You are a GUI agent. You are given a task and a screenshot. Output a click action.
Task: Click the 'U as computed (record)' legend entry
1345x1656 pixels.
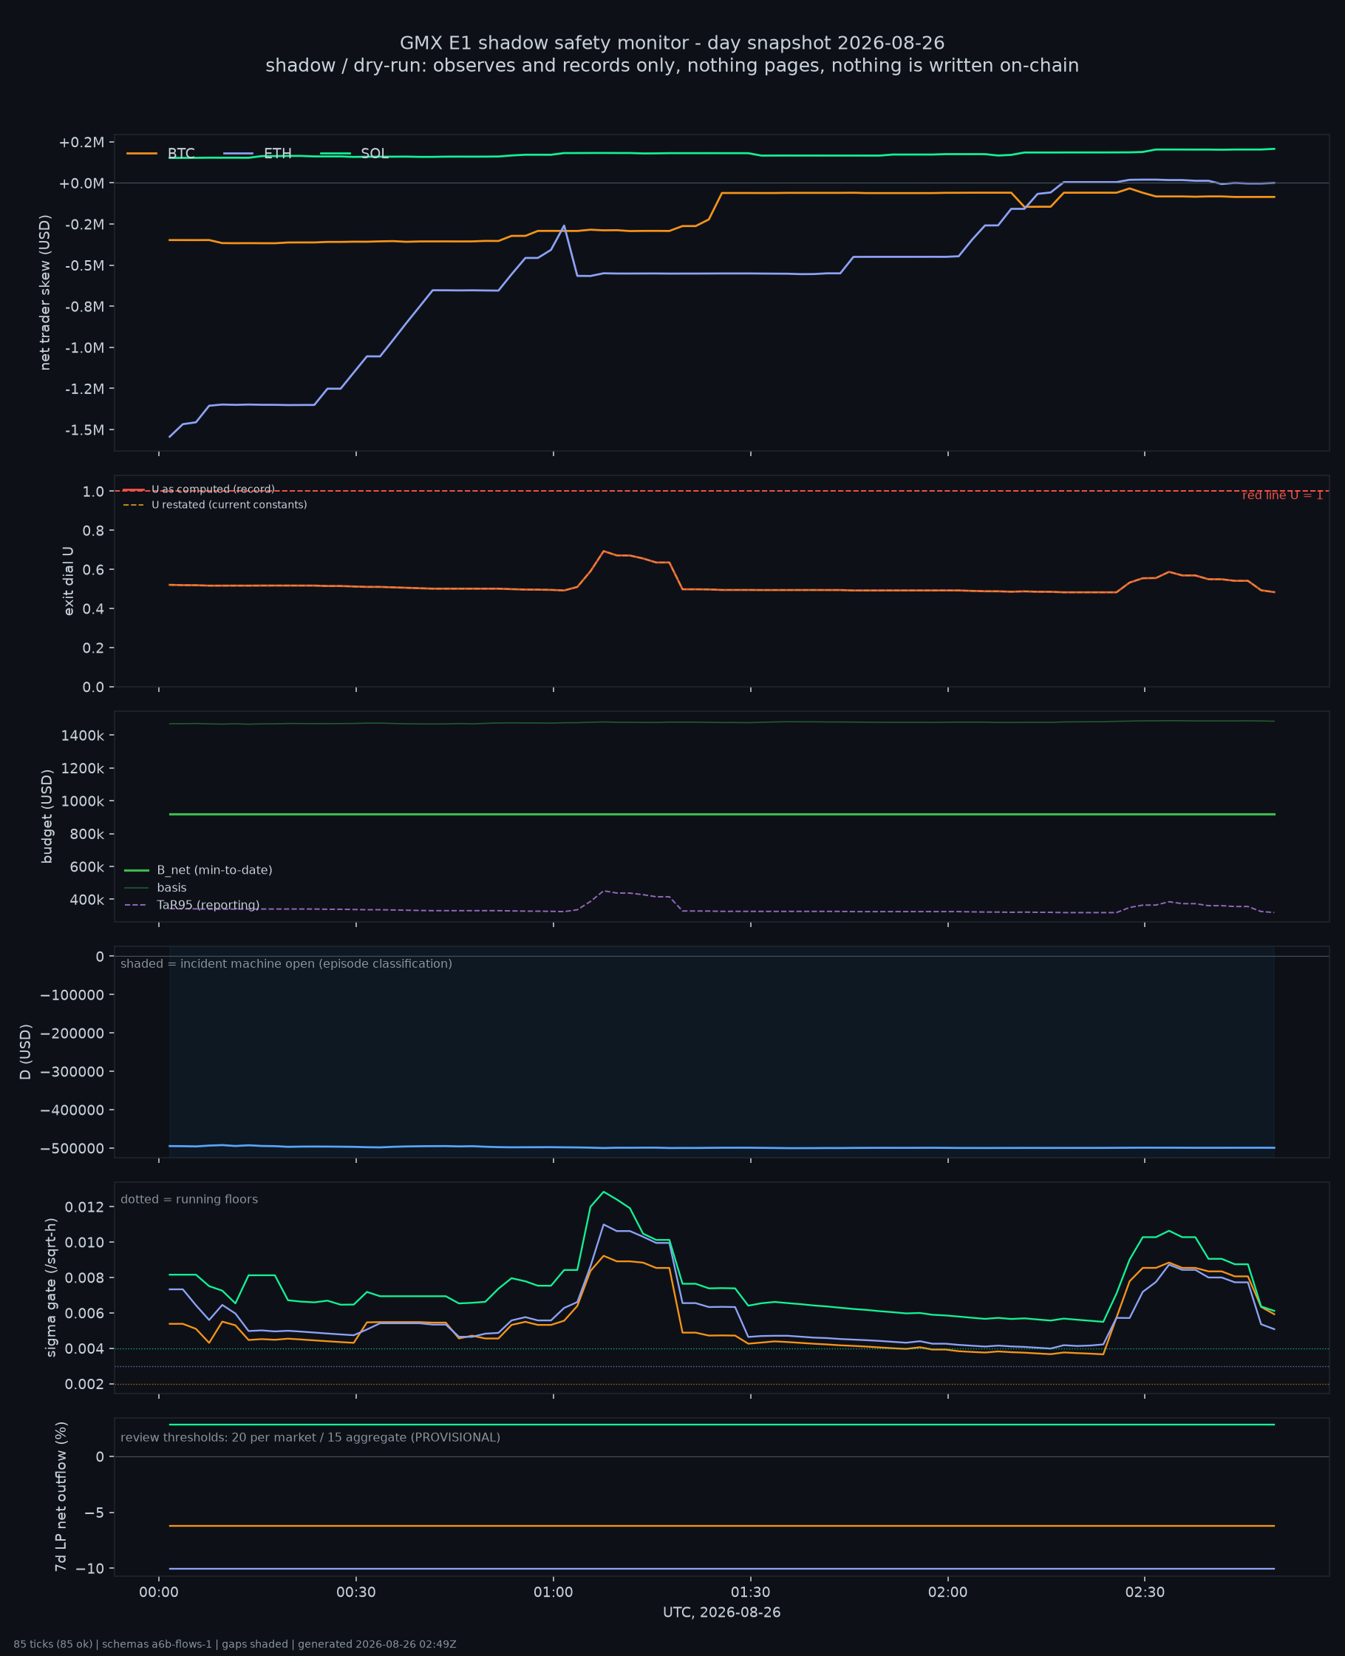(198, 489)
